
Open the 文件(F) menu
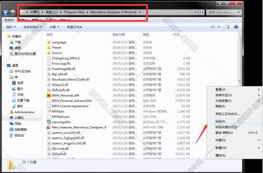[x=9, y=20]
